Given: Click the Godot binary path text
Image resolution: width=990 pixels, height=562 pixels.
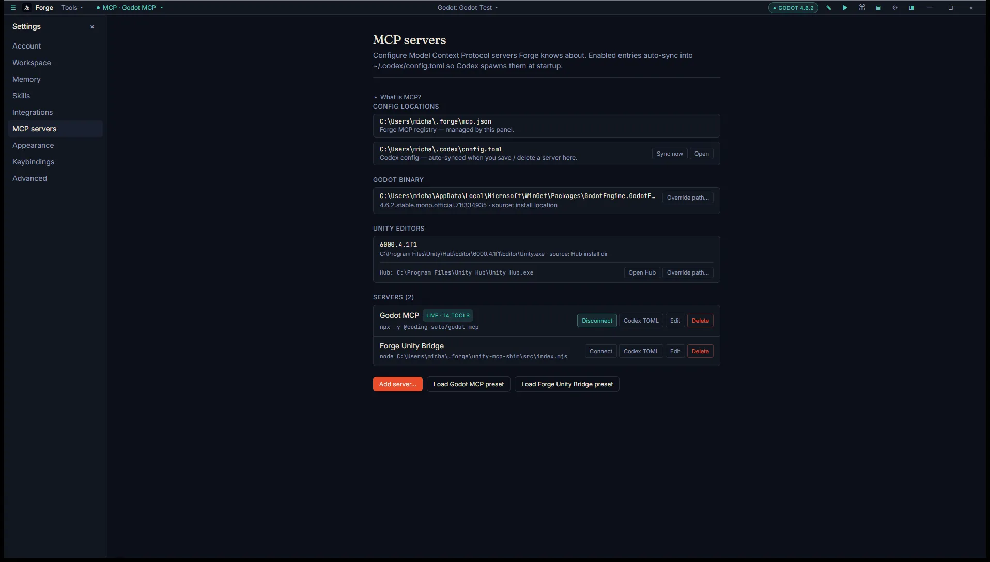Looking at the screenshot, I should pyautogui.click(x=517, y=196).
